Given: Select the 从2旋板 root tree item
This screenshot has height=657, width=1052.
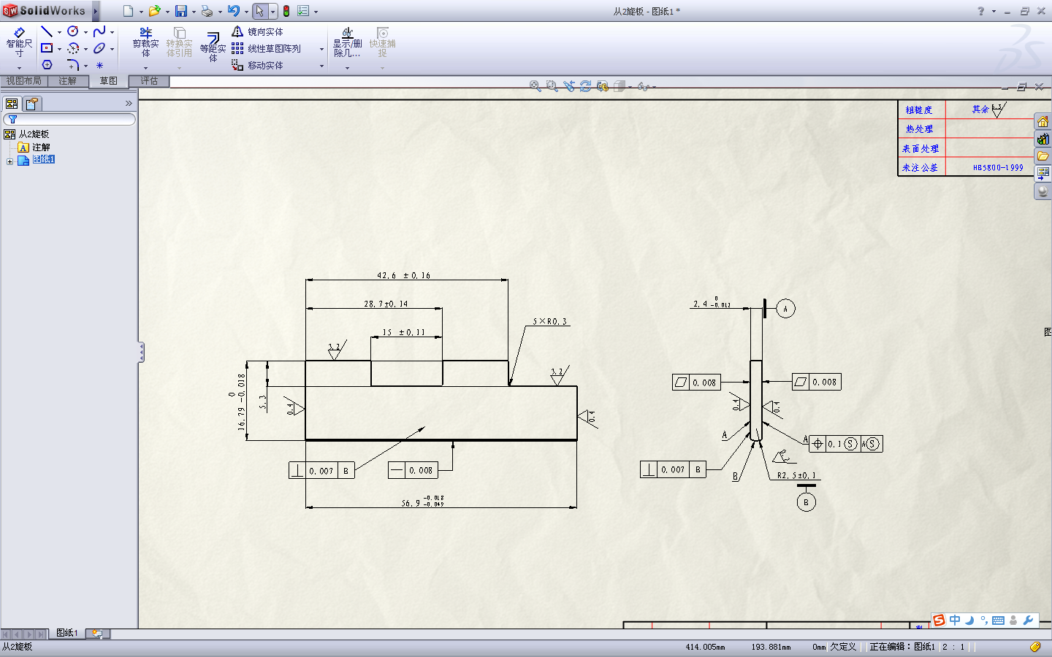Looking at the screenshot, I should click(27, 134).
